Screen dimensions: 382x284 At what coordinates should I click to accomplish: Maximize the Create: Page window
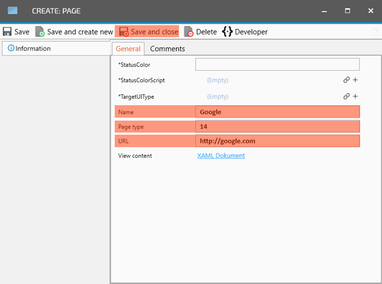pyautogui.click(x=348, y=11)
